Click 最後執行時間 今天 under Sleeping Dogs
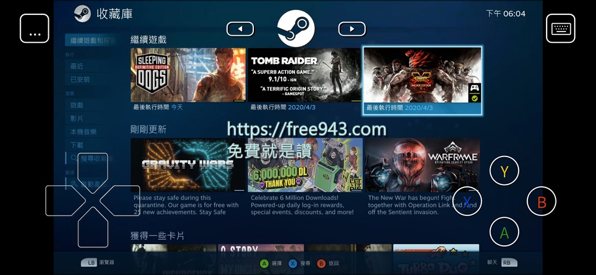 (x=158, y=108)
